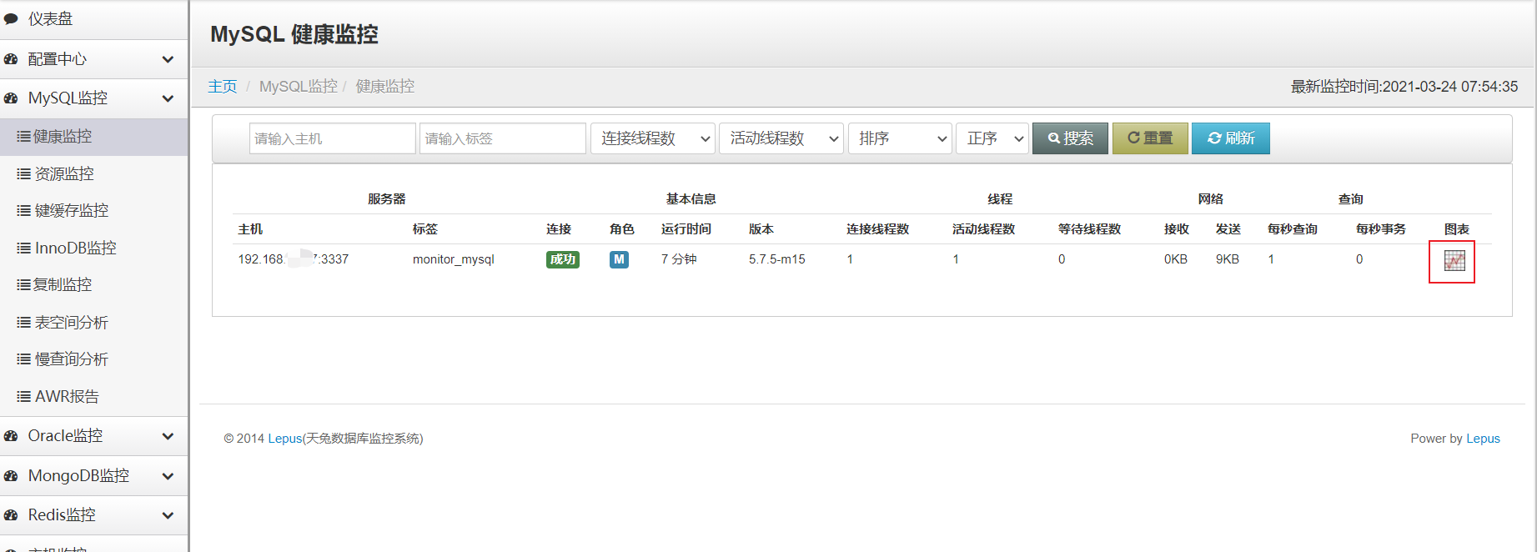Click the MySQL监控 gauge icon
1537x552 pixels.
11,98
